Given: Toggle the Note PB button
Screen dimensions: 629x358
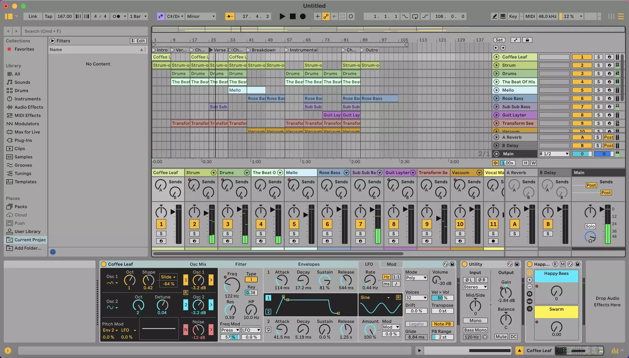Looking at the screenshot, I should tap(442, 324).
